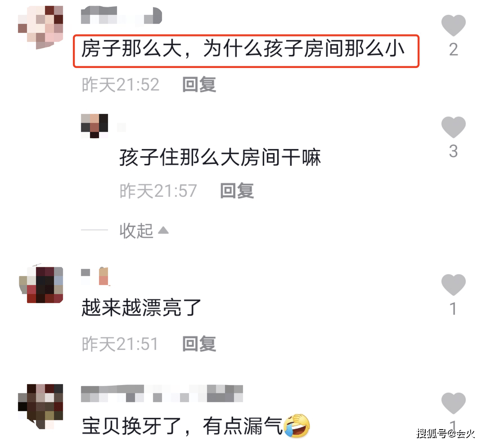
Task: Reply to the 昨天21:57 comment
Action: pyautogui.click(x=237, y=190)
